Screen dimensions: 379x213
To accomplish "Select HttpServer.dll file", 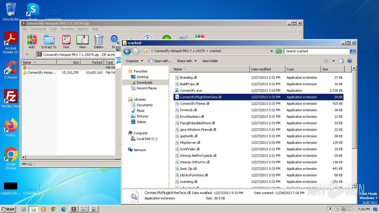I will click(190, 143).
